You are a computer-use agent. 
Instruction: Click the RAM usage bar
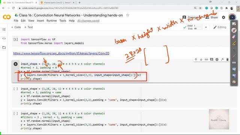tap(198, 26)
